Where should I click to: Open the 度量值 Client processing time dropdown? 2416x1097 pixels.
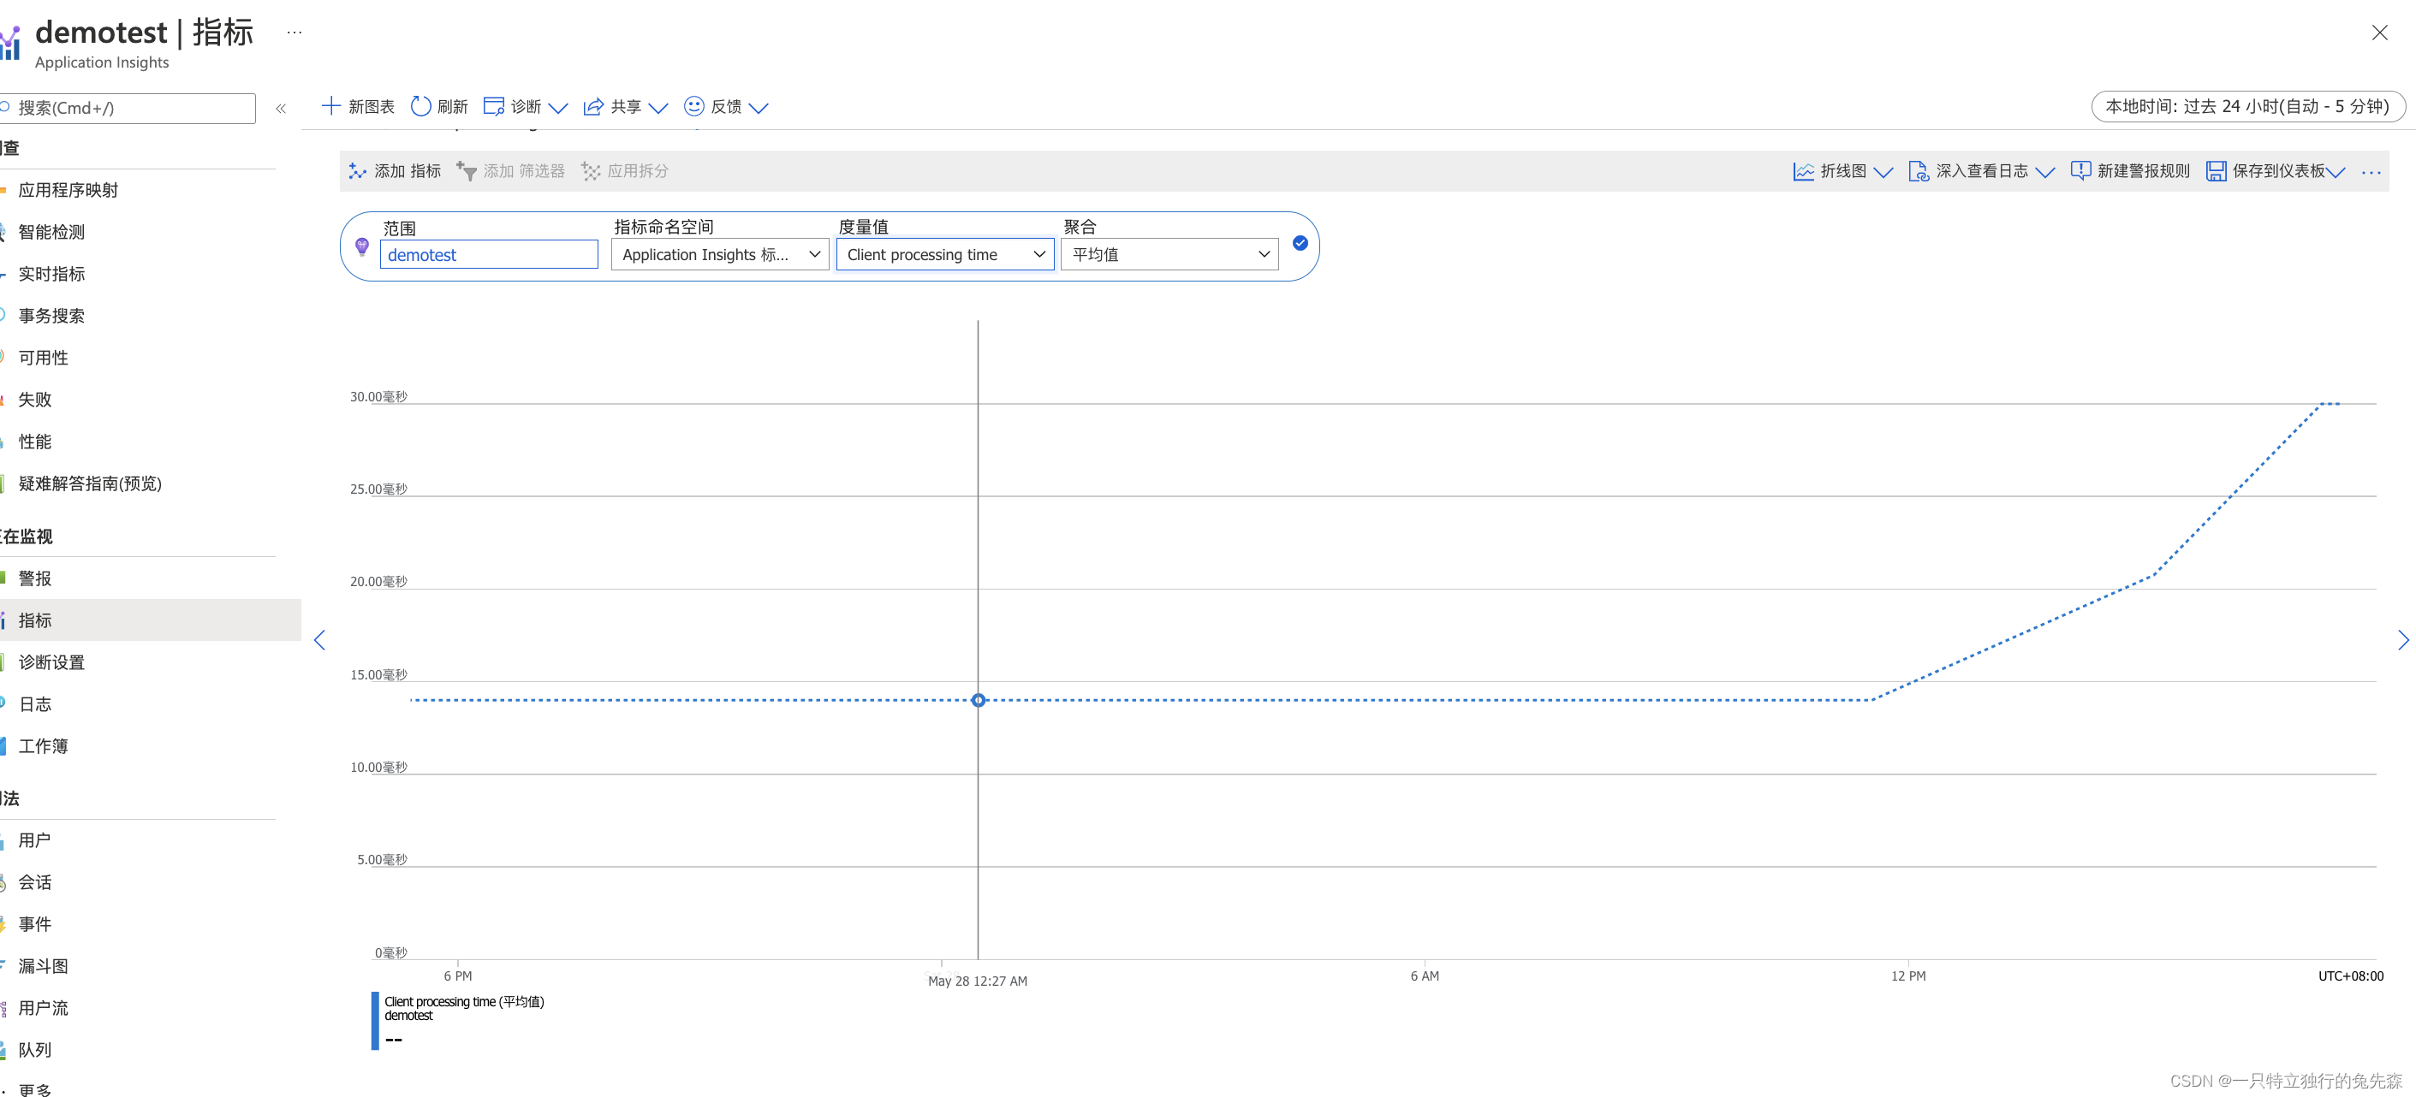(x=944, y=254)
